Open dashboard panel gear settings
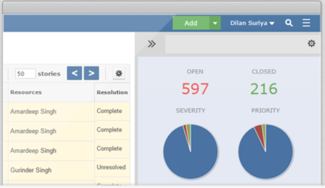The image size is (325, 188). point(311,43)
